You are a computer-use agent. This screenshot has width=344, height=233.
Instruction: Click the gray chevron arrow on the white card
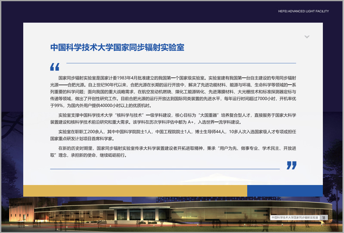point(307,37)
